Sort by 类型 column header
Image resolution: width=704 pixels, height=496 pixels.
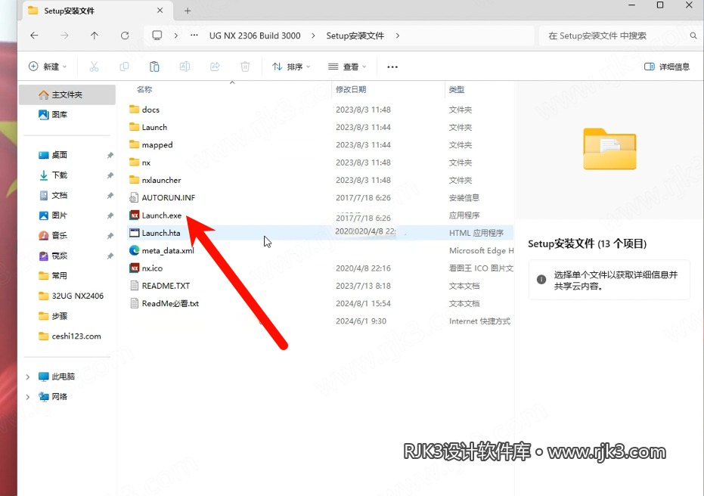(x=457, y=89)
